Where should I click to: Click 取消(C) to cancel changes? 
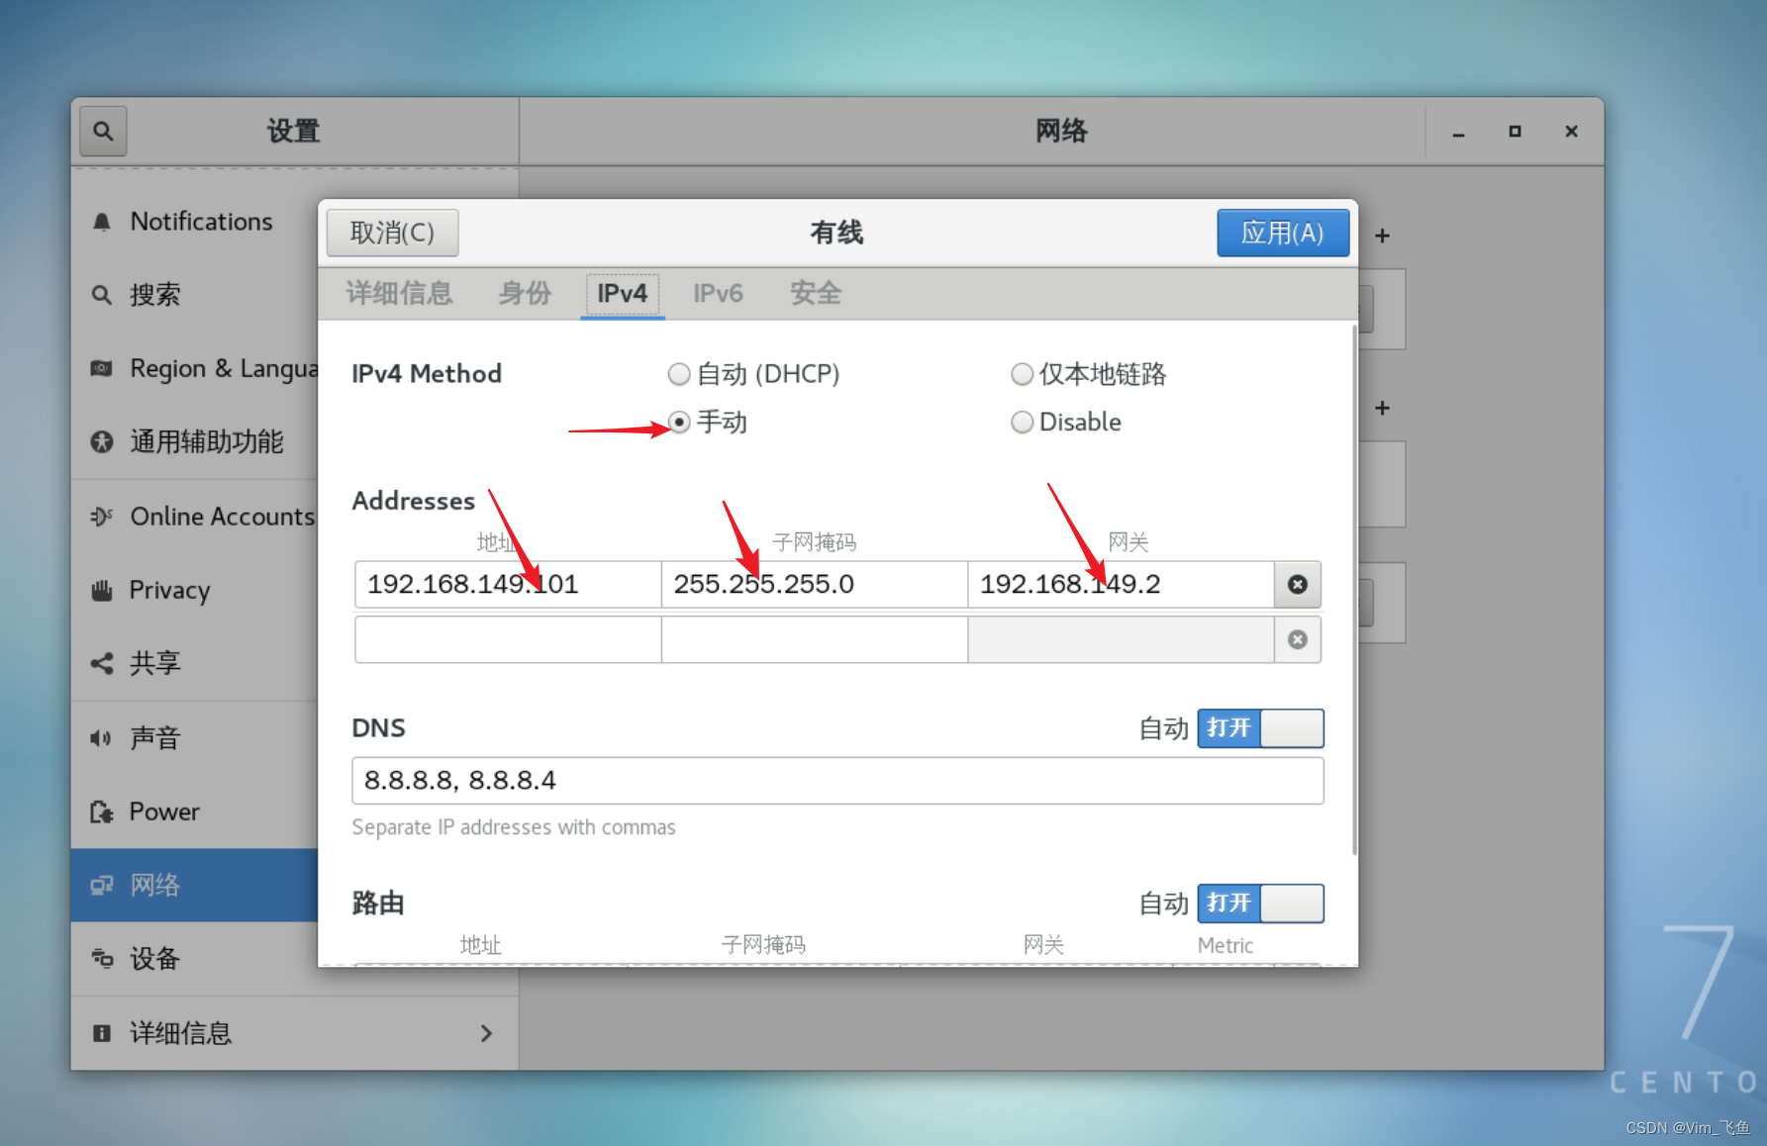point(392,233)
